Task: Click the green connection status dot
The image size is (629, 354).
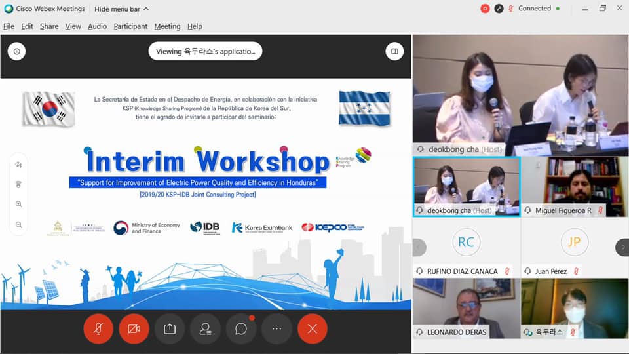Action: pyautogui.click(x=558, y=9)
